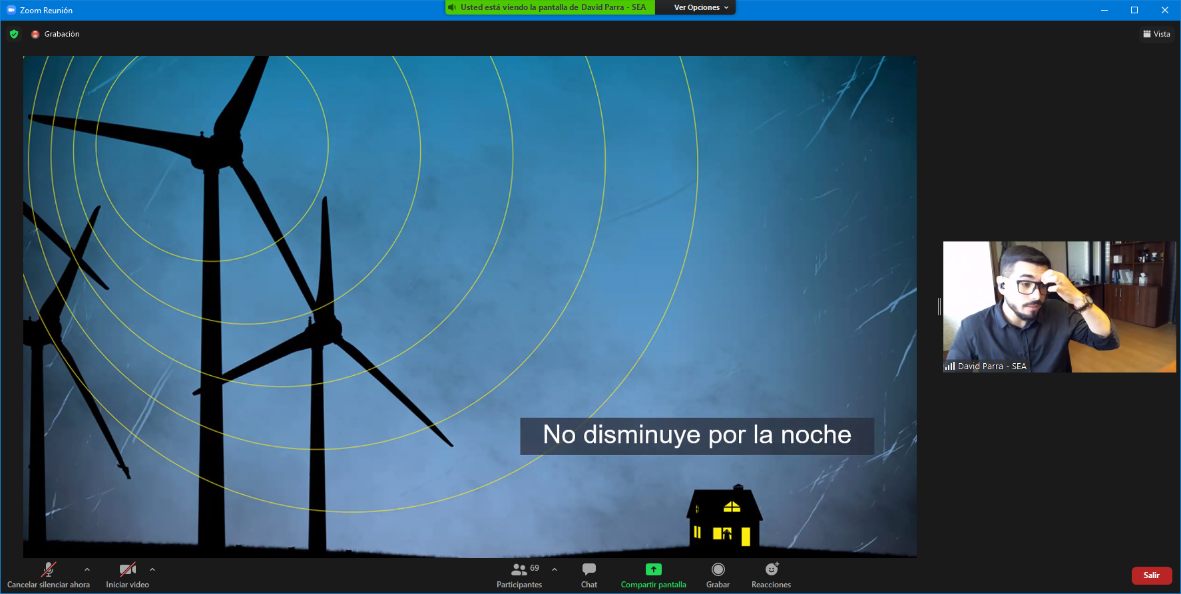The image size is (1181, 594).
Task: Open the Chat panel icon
Action: pos(589,569)
